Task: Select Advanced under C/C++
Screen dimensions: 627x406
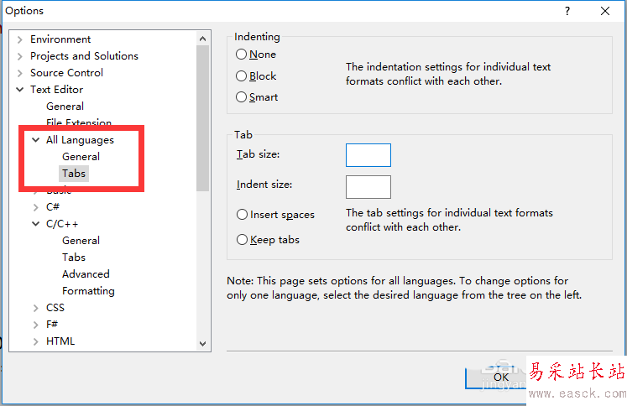Action: (86, 274)
